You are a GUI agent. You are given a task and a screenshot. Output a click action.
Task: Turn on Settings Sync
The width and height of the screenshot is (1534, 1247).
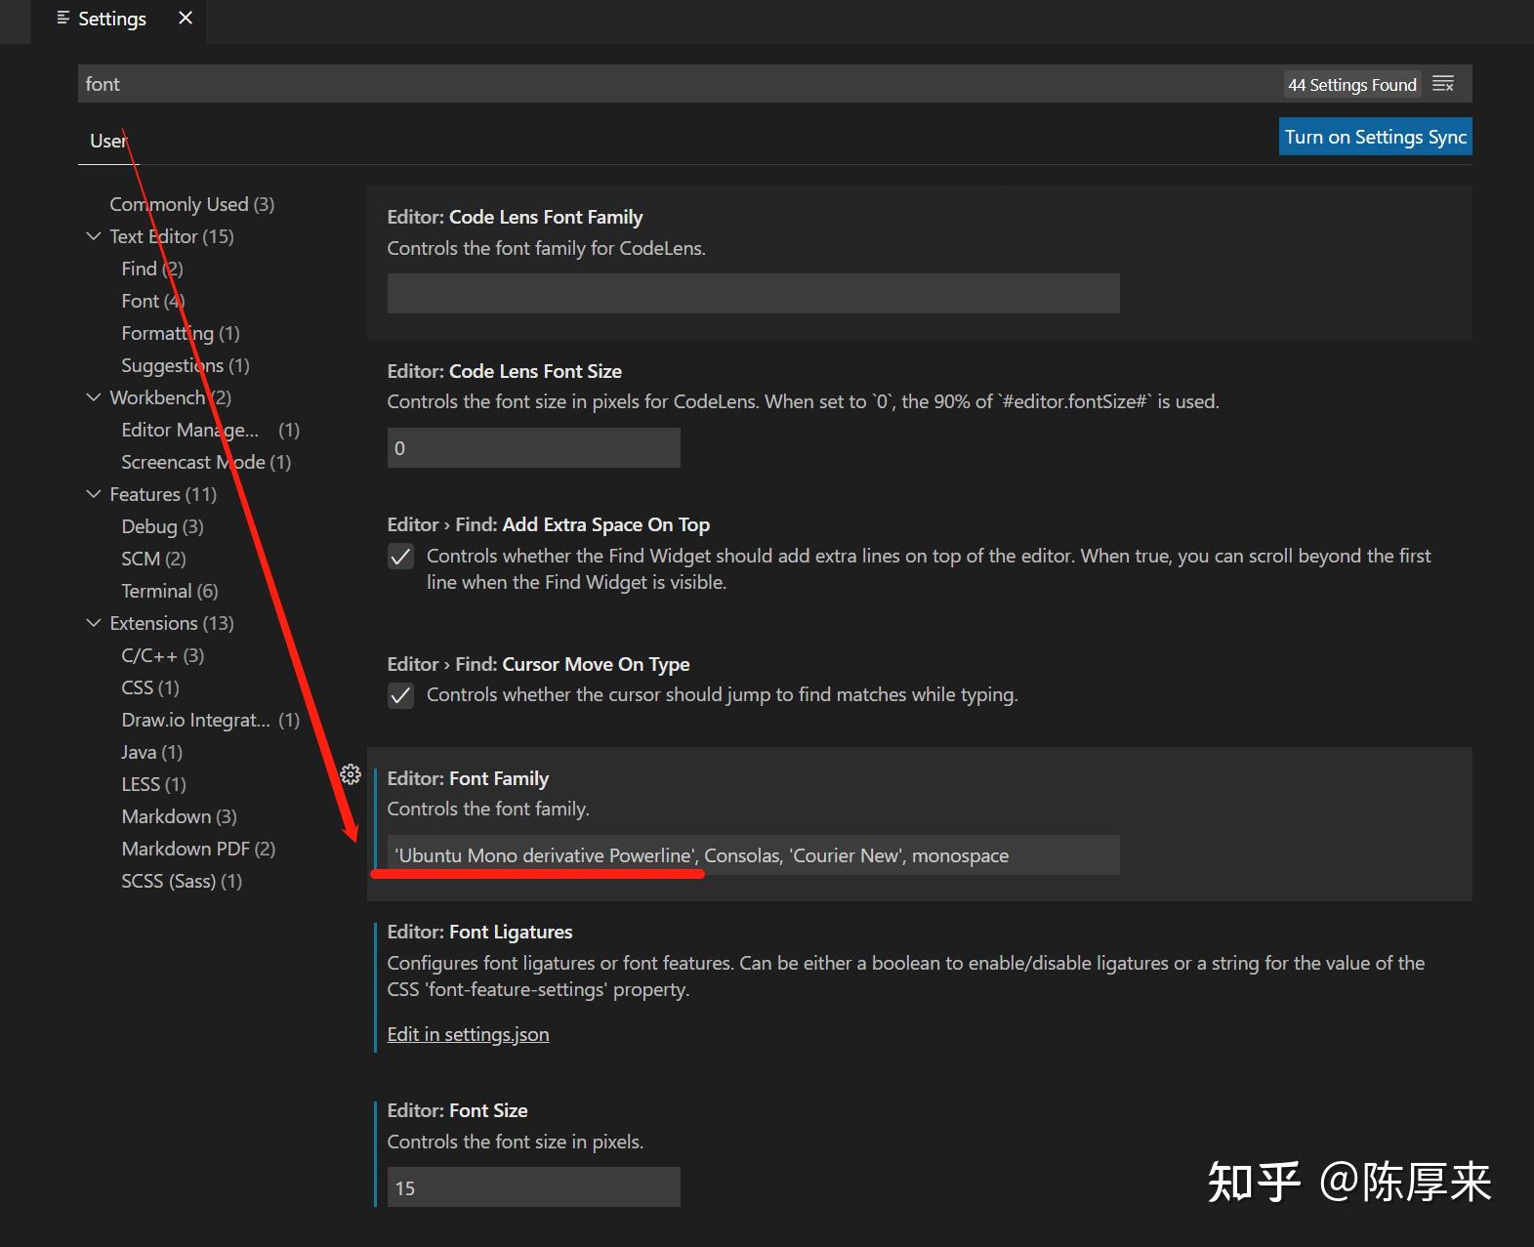(1375, 137)
